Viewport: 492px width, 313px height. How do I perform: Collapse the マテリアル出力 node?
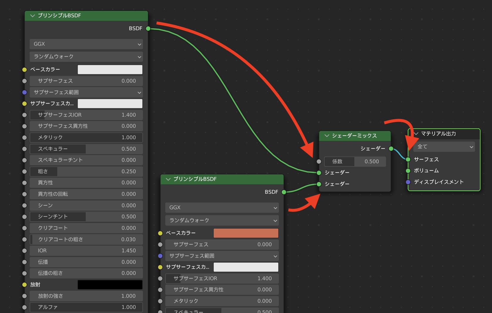click(x=416, y=134)
